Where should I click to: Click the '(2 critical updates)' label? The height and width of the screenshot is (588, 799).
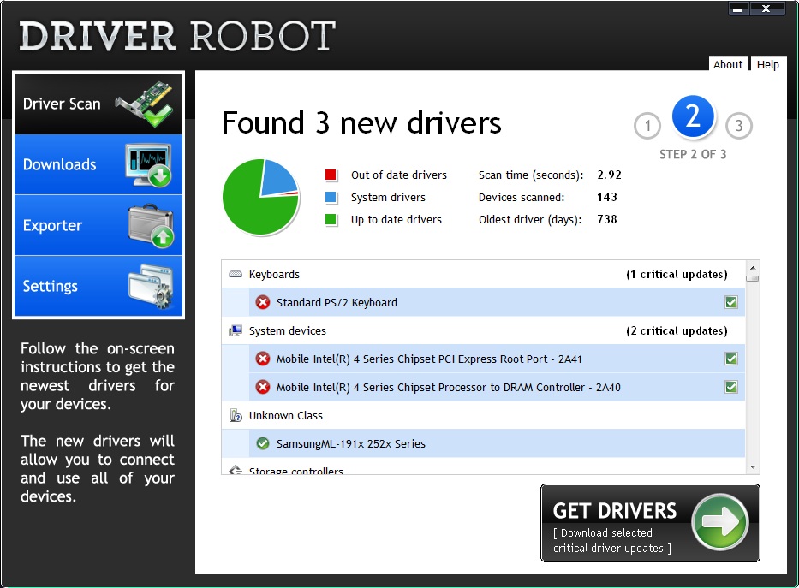[677, 331]
